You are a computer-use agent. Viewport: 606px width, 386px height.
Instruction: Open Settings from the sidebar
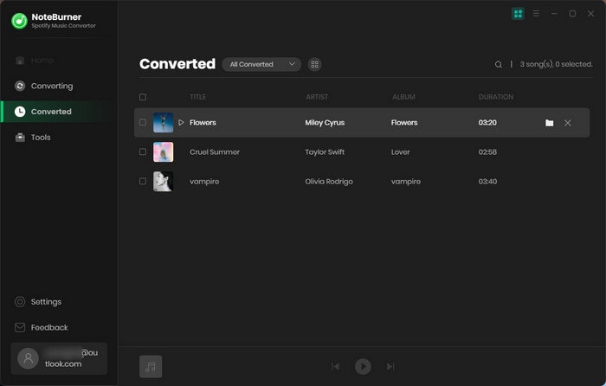(x=38, y=302)
